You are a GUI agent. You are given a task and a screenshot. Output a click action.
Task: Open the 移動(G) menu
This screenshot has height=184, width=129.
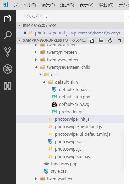tap(106, 5)
